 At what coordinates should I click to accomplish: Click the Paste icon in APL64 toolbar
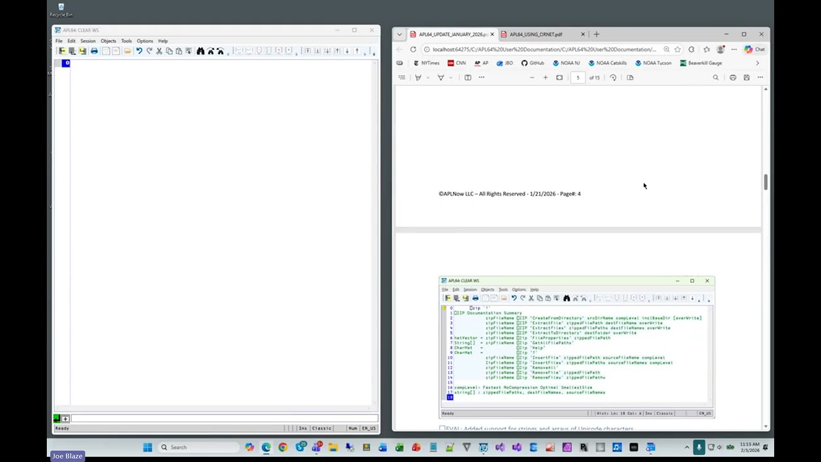point(178,51)
